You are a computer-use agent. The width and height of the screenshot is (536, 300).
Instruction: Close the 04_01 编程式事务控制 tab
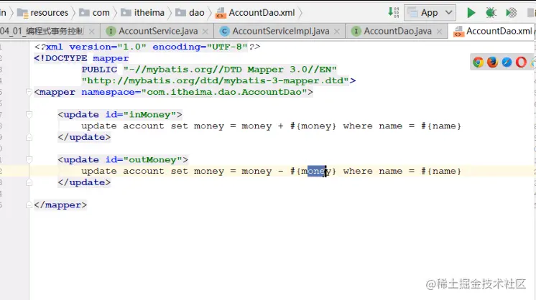tap(91, 32)
